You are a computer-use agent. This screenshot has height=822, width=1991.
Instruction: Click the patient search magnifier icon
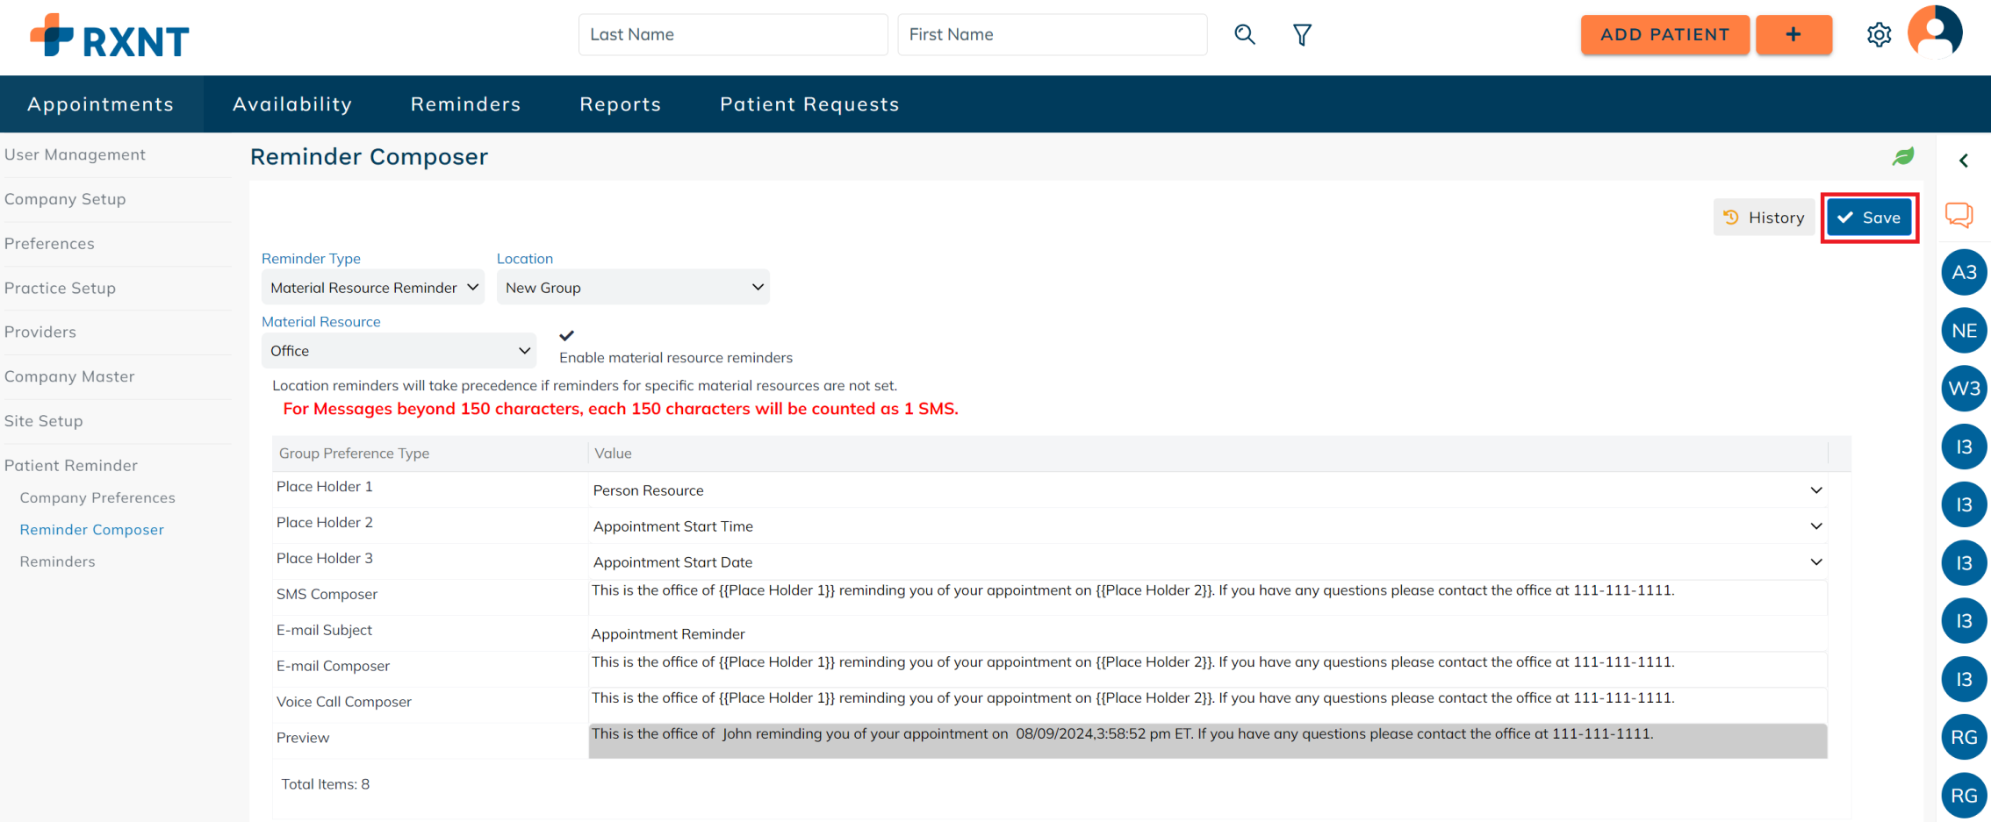pos(1244,34)
